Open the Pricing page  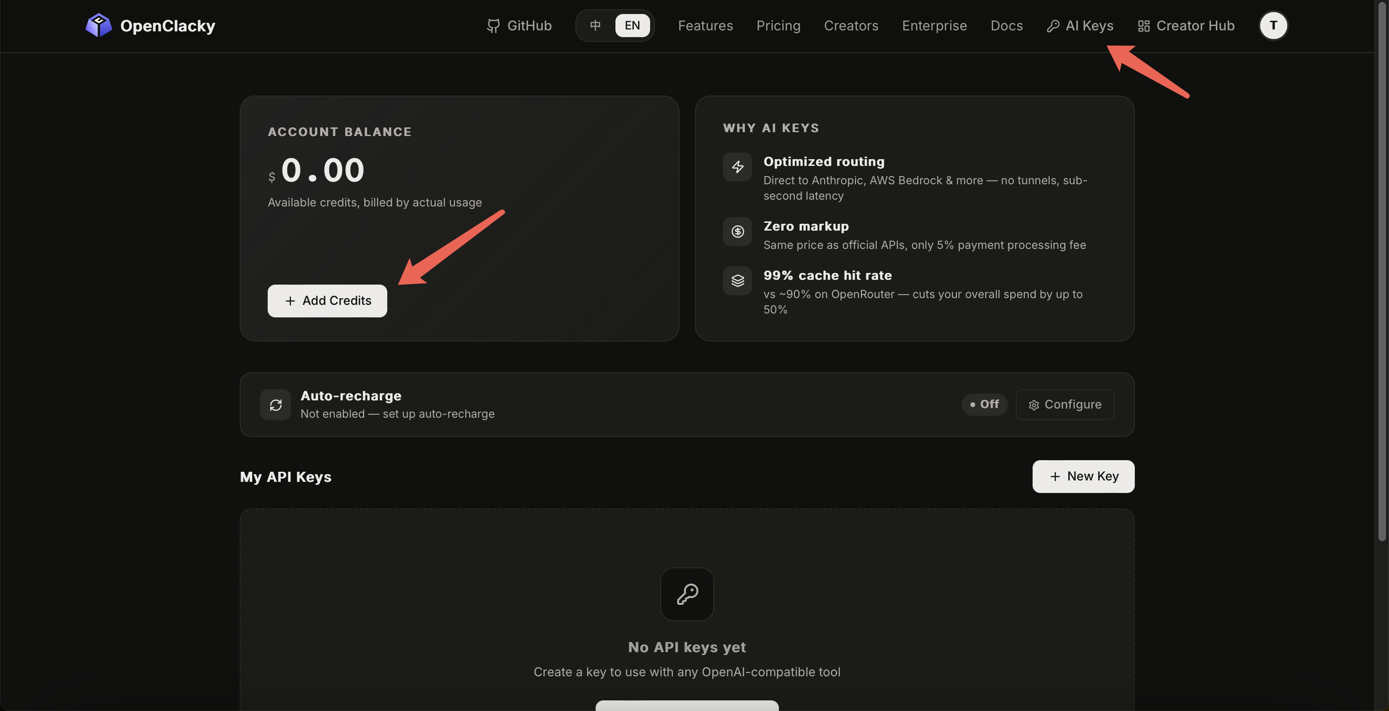point(778,26)
